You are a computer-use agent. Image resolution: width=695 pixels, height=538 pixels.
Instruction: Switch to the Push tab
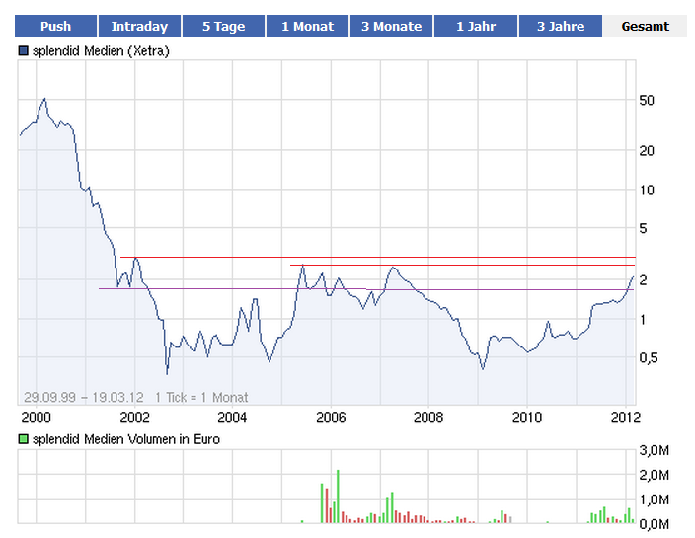55,27
